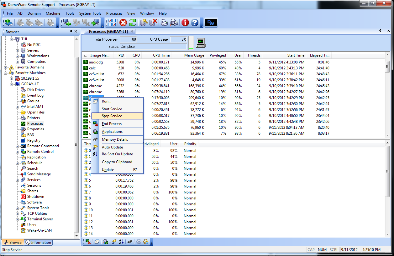Expand the Servers tree node

tap(18, 50)
